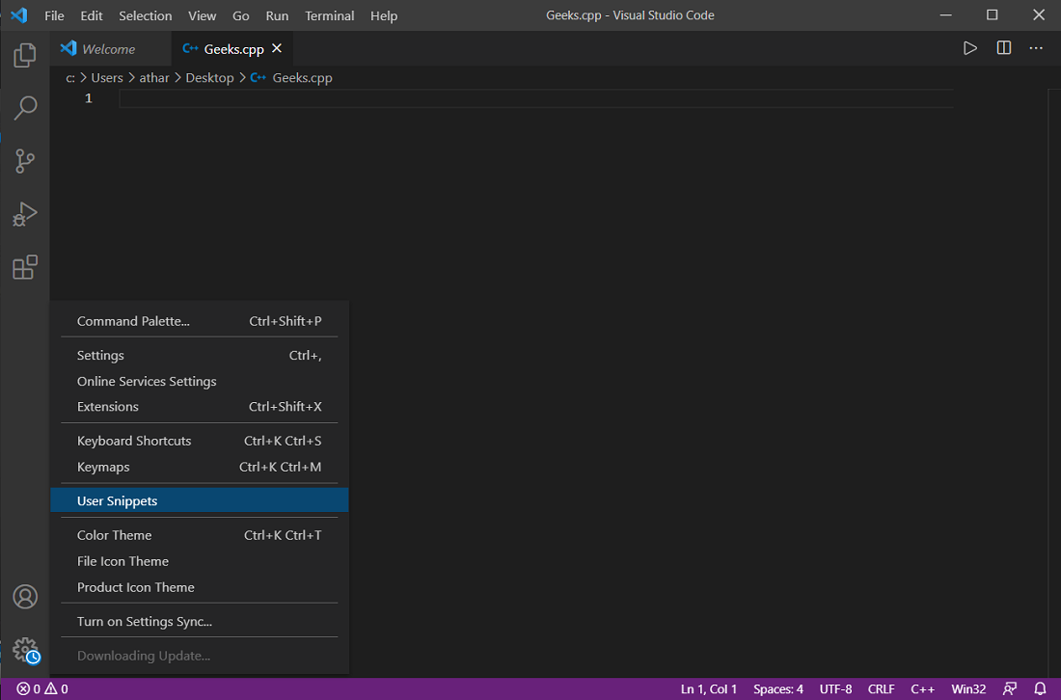Open the Search view icon

[x=25, y=108]
